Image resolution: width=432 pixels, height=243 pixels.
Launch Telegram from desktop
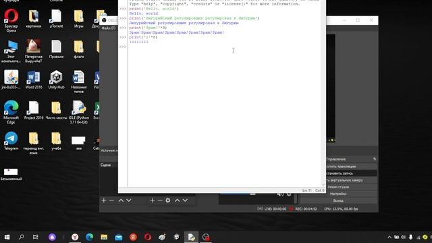coord(11,141)
